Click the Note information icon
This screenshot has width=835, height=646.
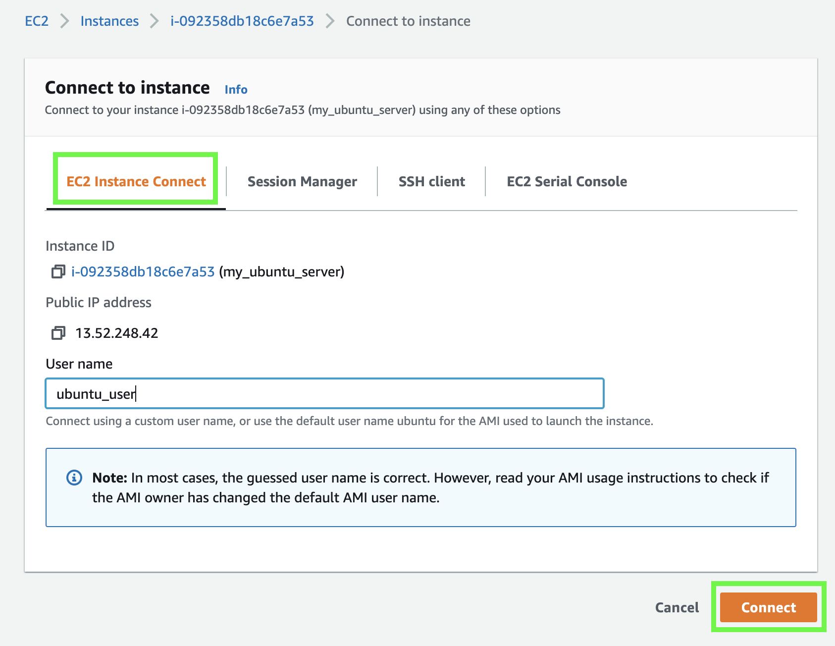[73, 478]
